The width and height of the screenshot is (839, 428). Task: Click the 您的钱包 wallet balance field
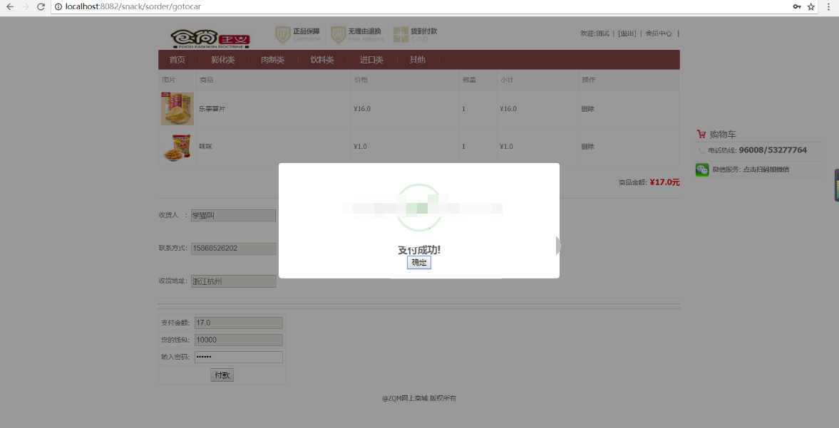239,340
